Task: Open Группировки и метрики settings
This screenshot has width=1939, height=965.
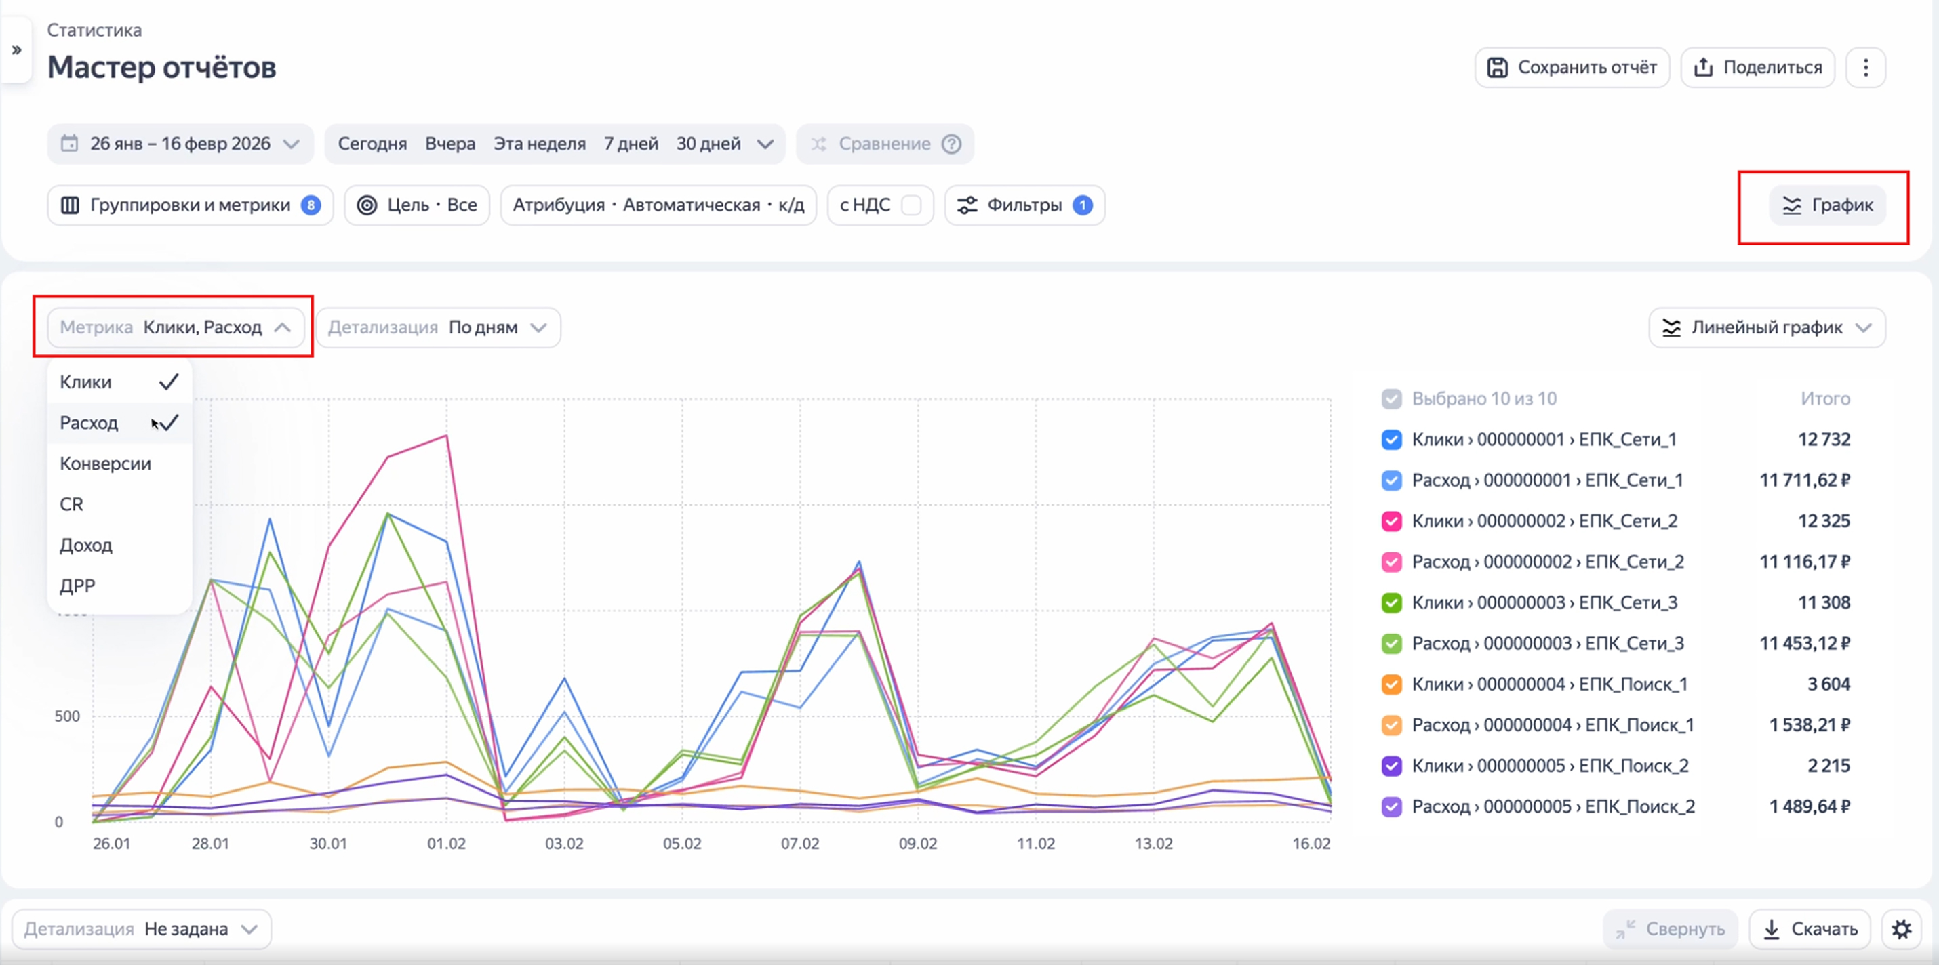Action: pos(190,205)
